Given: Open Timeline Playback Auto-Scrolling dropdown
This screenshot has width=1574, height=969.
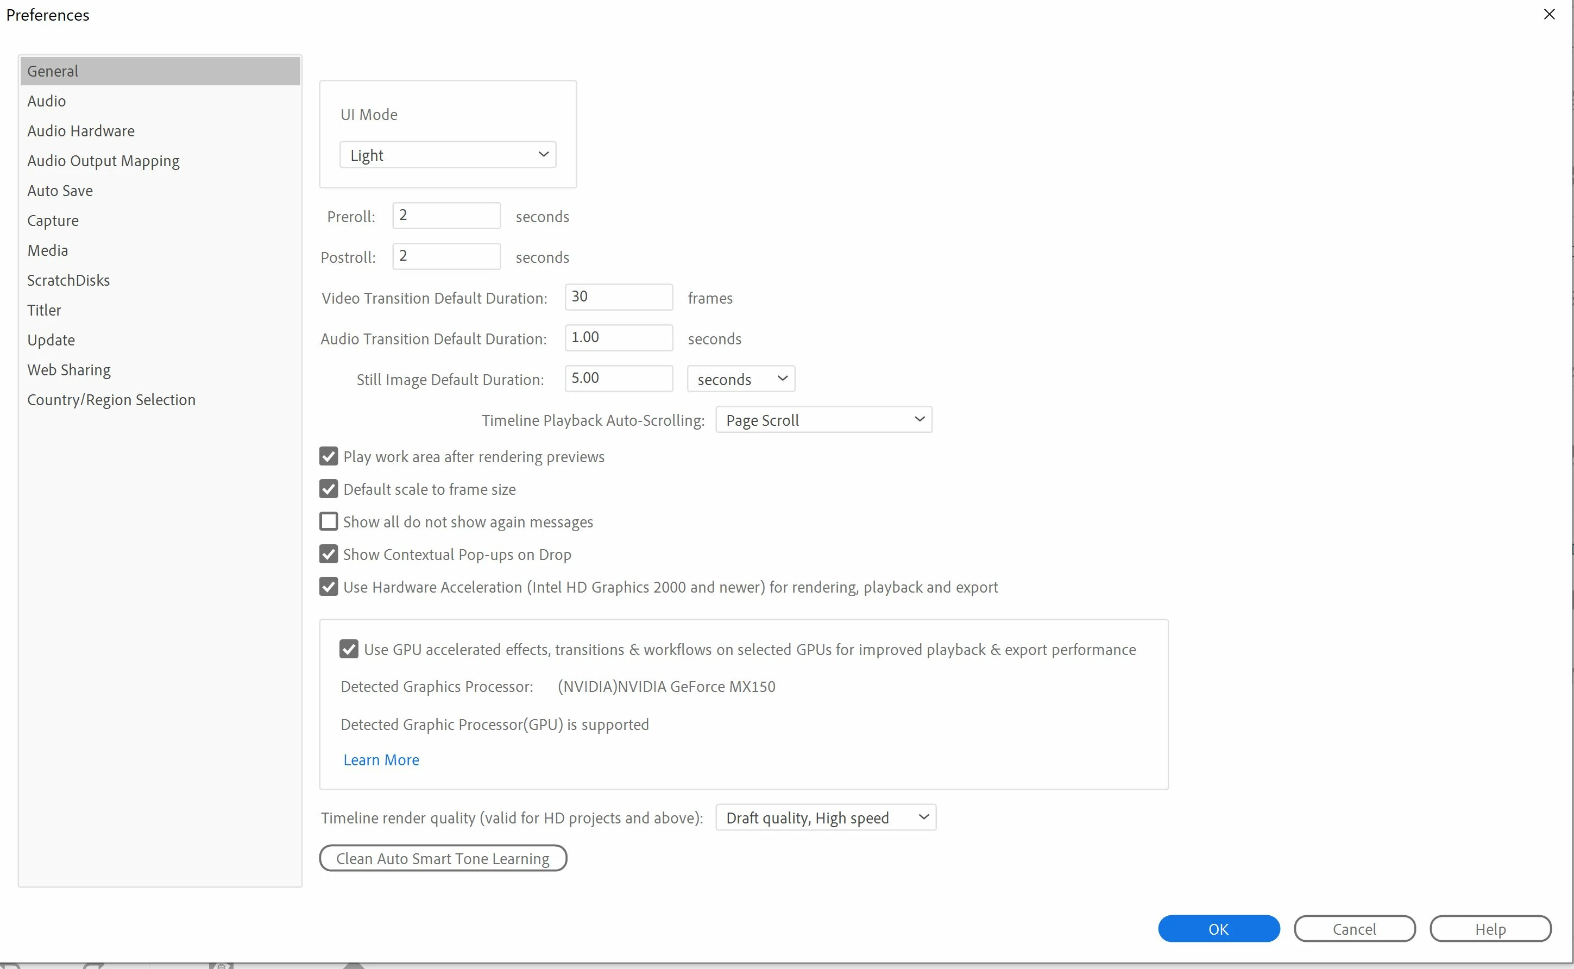Looking at the screenshot, I should pos(823,420).
